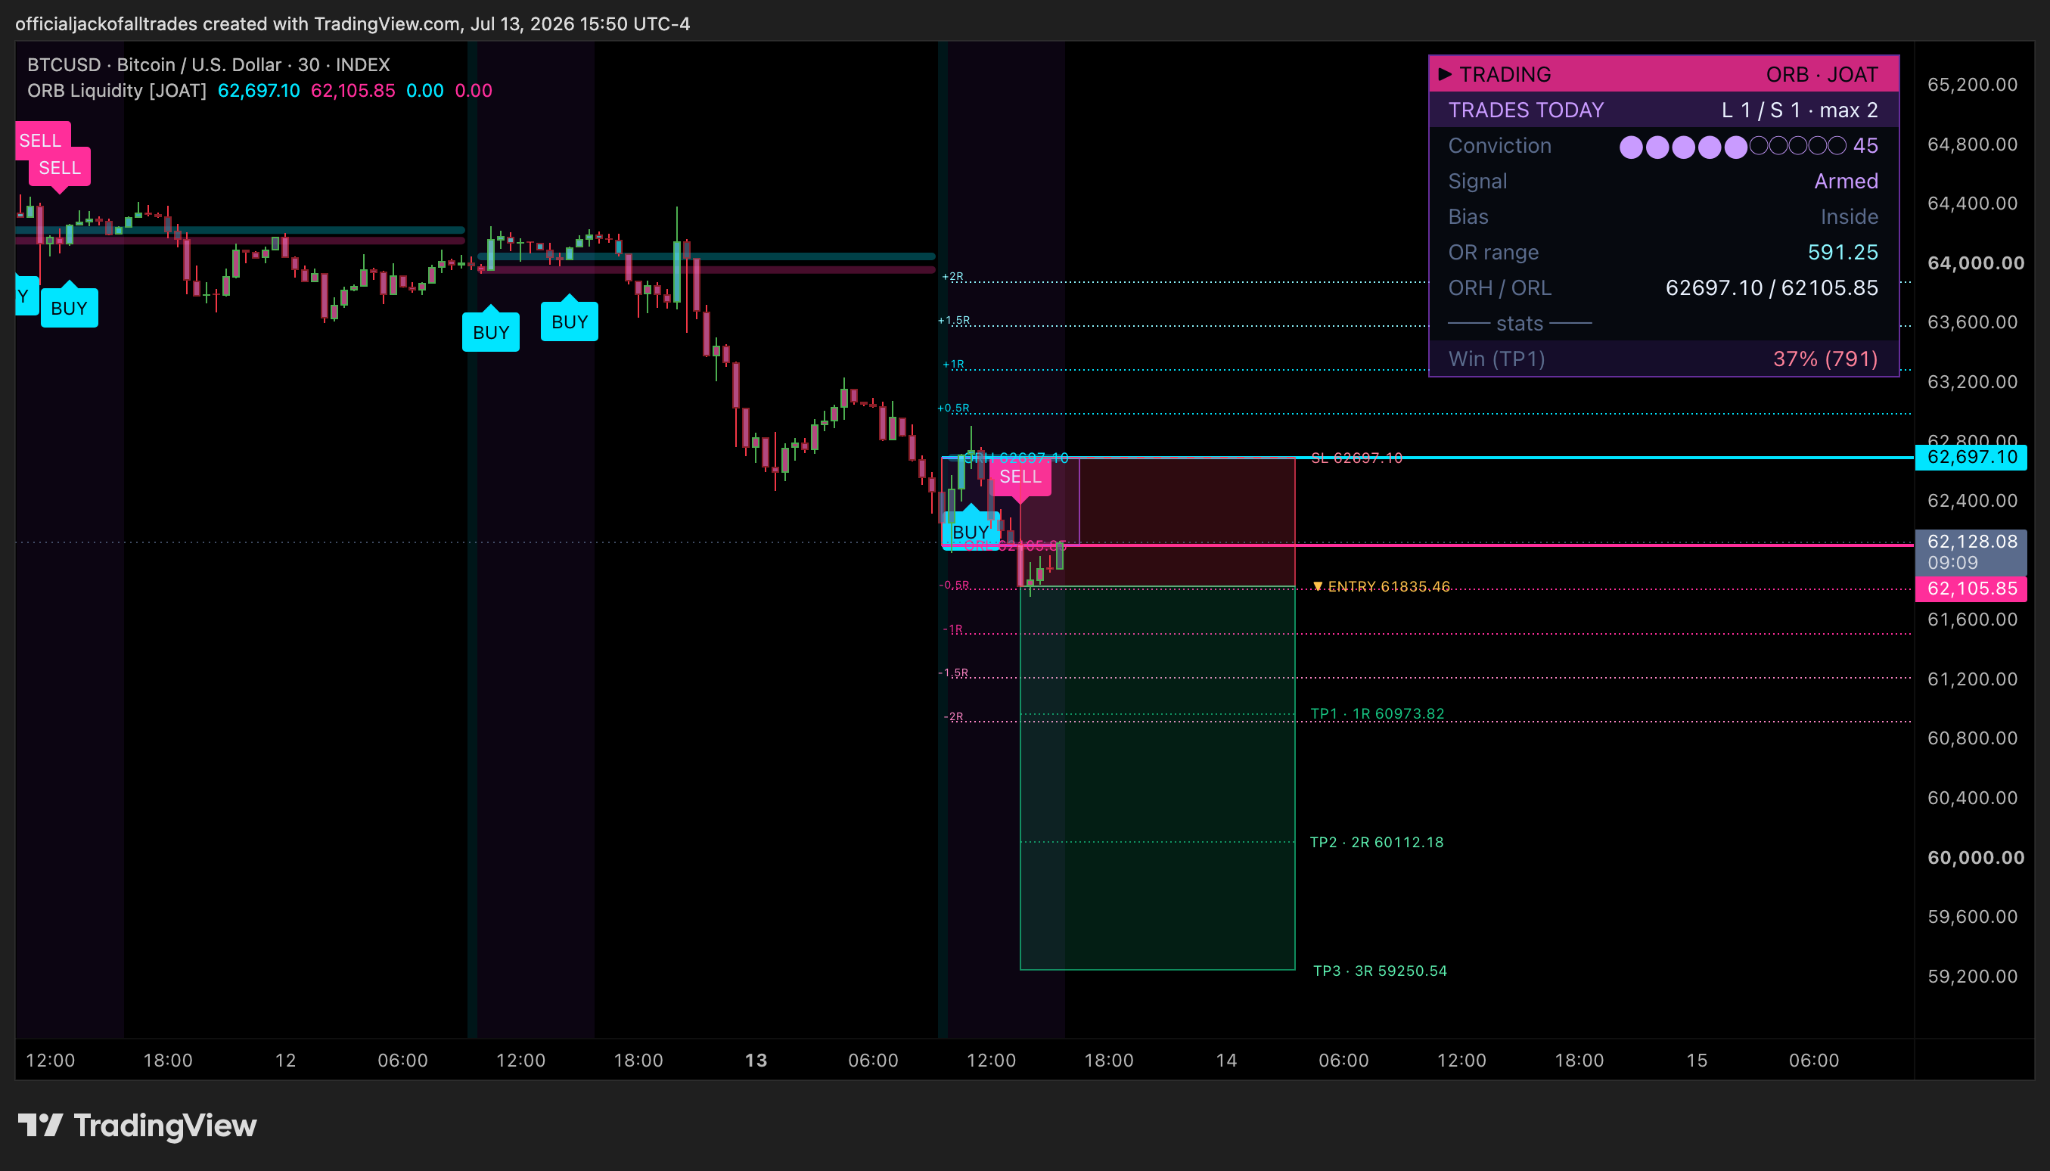Screen dimensions: 2050x1171
Task: Click the ORB · JOAT panel title
Action: (x=1822, y=74)
